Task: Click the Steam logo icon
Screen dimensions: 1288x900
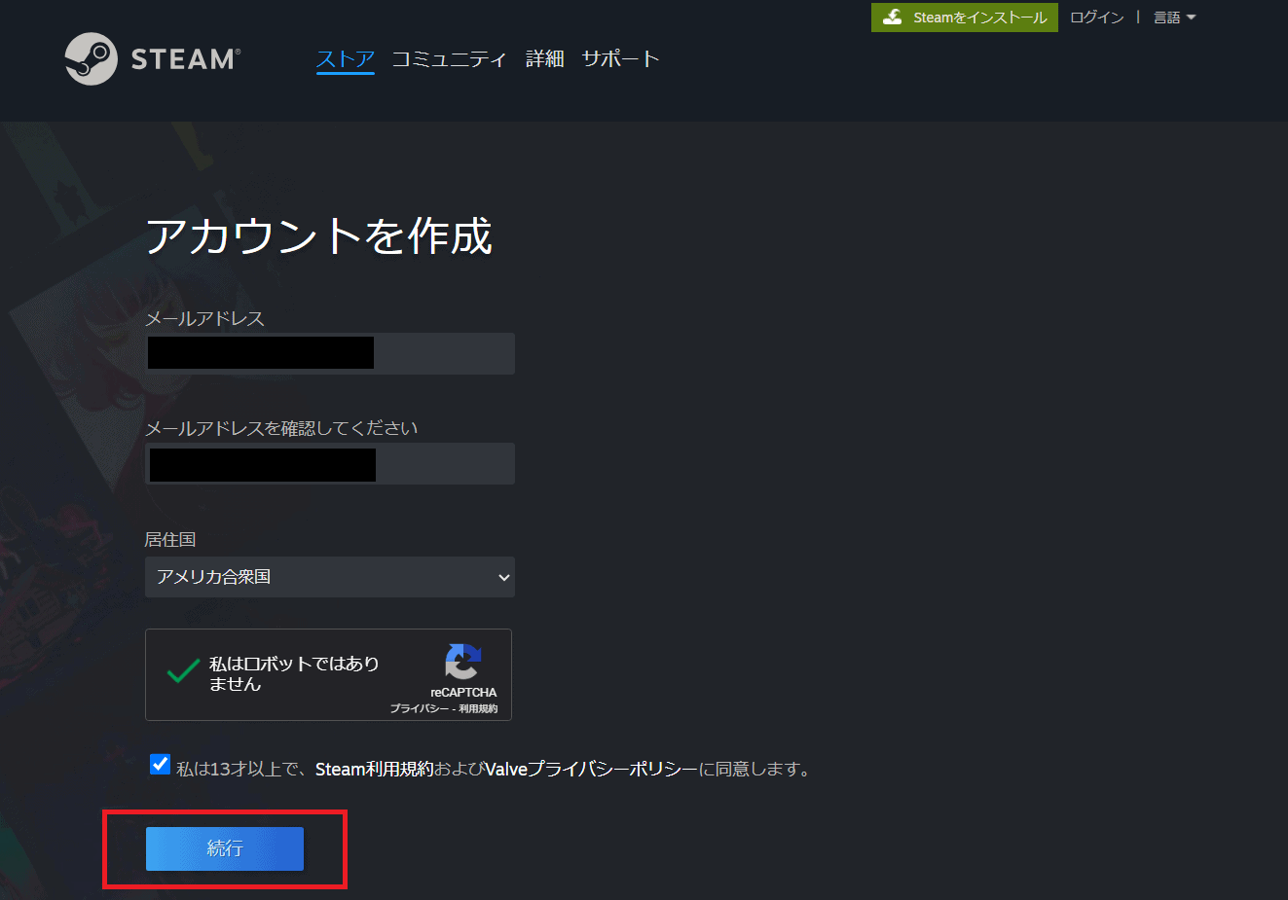Action: click(x=92, y=59)
